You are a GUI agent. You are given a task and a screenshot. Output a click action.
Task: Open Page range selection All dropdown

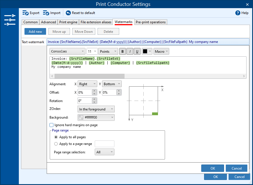pos(104,152)
